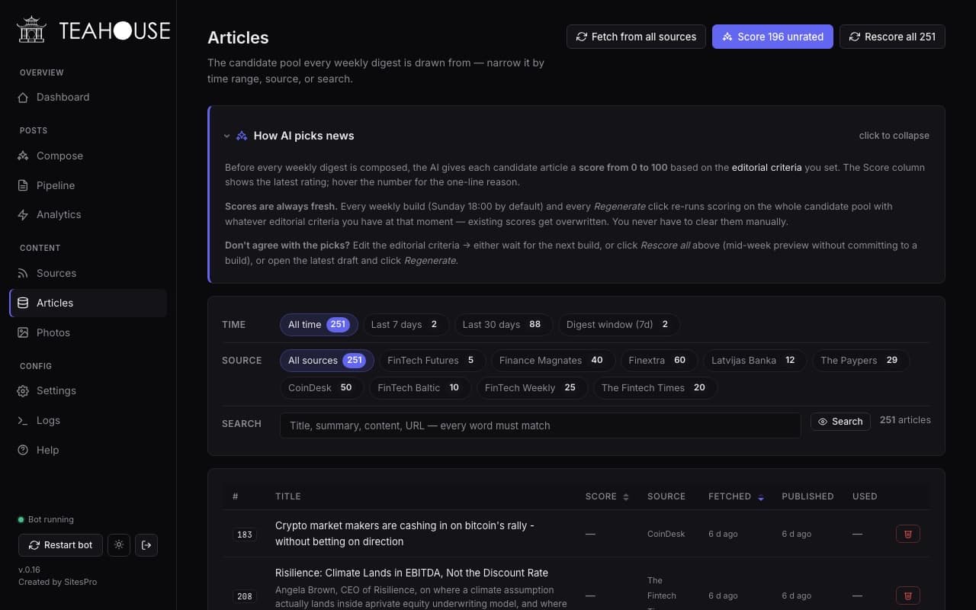Filter source to Latvijas Banka
Screen dimensions: 976x610
click(x=755, y=361)
